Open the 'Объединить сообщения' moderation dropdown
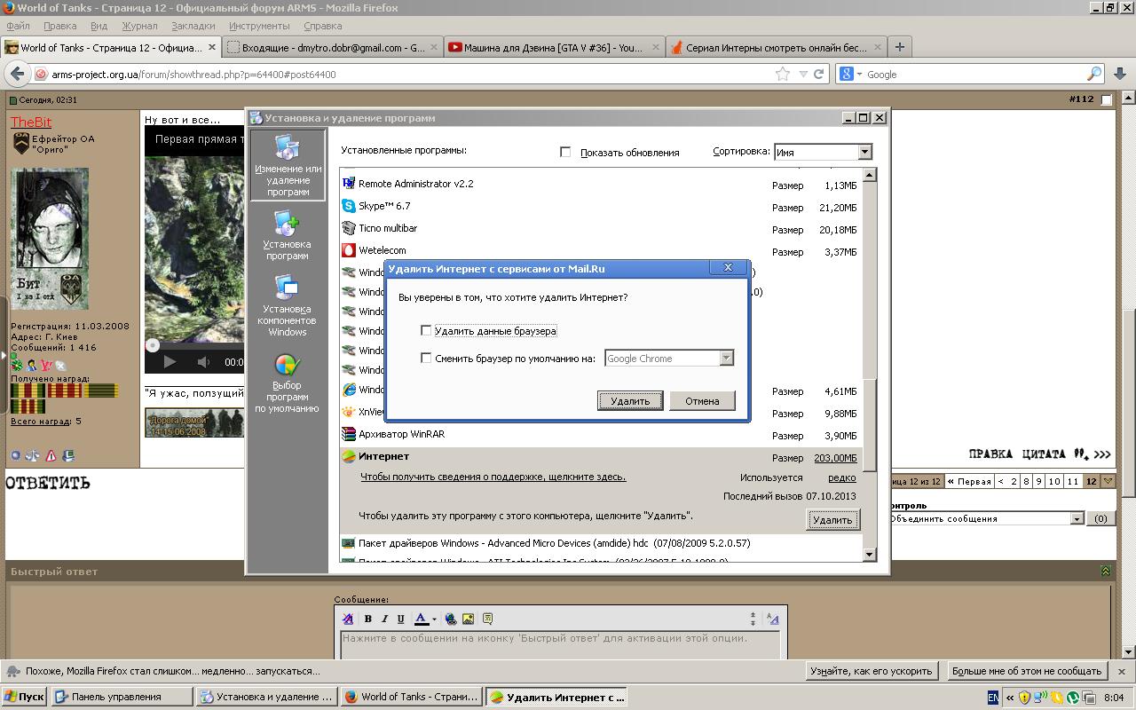Screen dimensions: 1136x710 coord(1077,518)
